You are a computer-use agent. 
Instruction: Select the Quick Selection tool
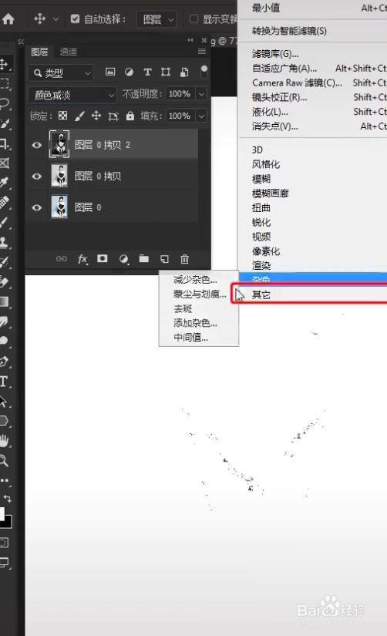[x=4, y=123]
